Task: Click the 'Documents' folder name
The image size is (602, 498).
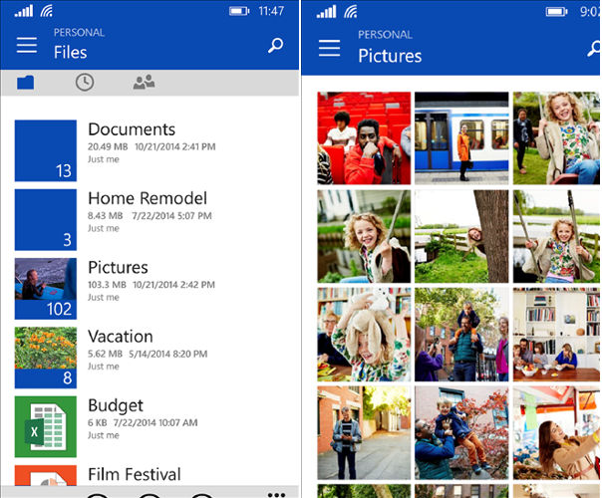Action: click(132, 129)
